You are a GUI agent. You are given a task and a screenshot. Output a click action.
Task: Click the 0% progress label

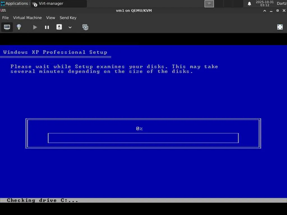pos(139,128)
